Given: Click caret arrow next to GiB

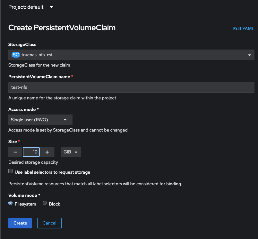Looking at the screenshot, I should click(76, 152).
